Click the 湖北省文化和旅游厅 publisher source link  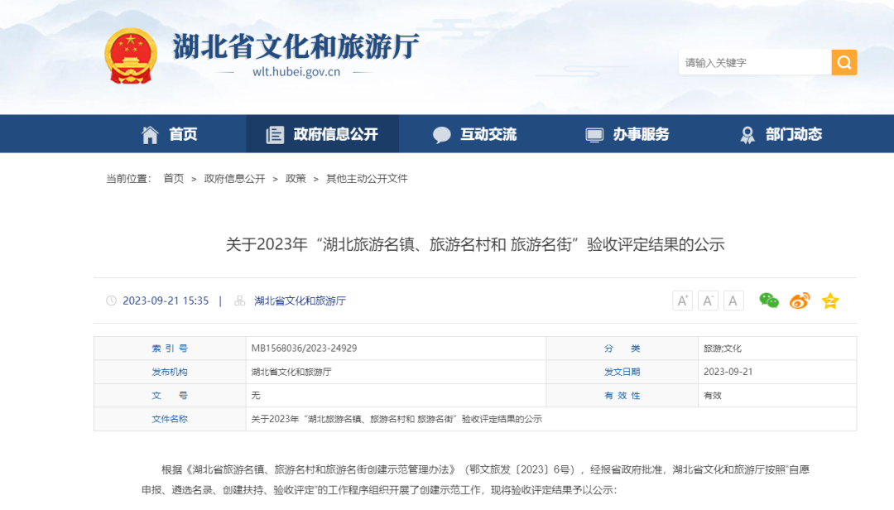[300, 301]
